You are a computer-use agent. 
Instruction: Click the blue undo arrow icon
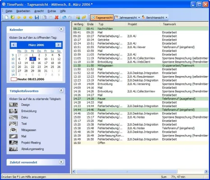(x=64, y=18)
